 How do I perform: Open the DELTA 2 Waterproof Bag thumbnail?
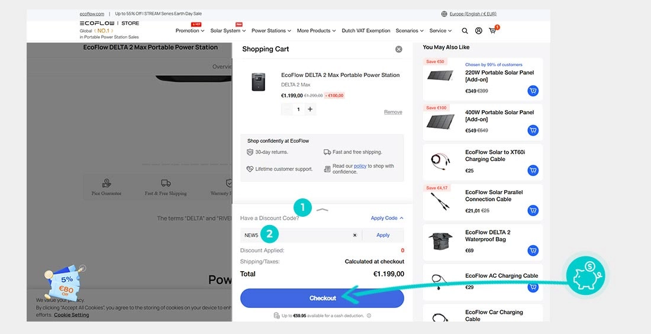[440, 242]
